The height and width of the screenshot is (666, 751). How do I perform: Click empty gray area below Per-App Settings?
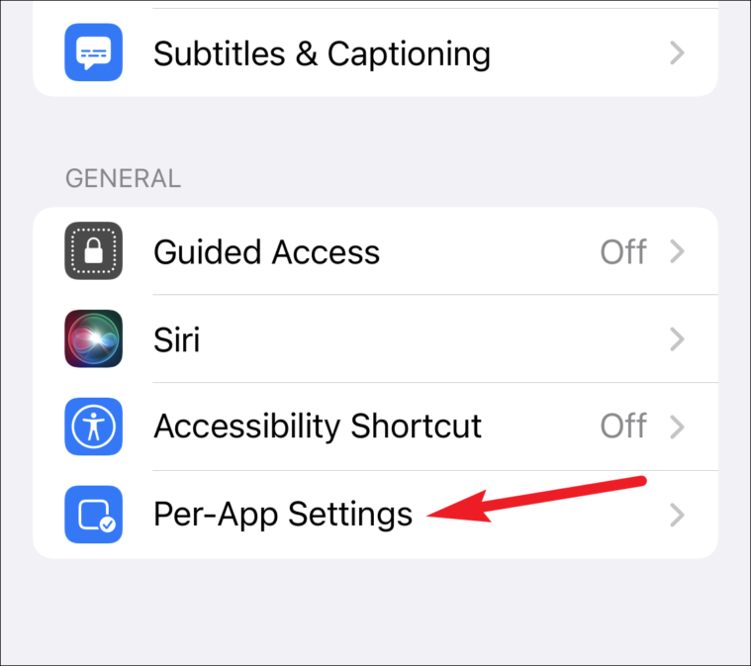coord(376,611)
